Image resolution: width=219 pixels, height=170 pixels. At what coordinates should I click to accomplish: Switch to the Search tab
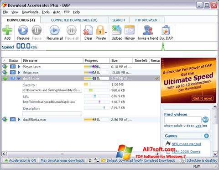coord(119,20)
